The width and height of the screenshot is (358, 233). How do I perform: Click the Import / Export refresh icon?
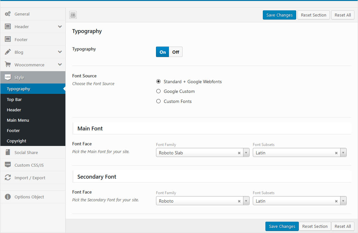[8, 178]
